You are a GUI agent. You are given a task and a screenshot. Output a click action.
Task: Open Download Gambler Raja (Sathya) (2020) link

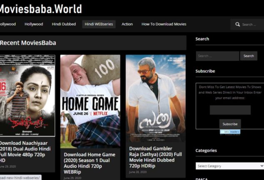click(x=156, y=157)
